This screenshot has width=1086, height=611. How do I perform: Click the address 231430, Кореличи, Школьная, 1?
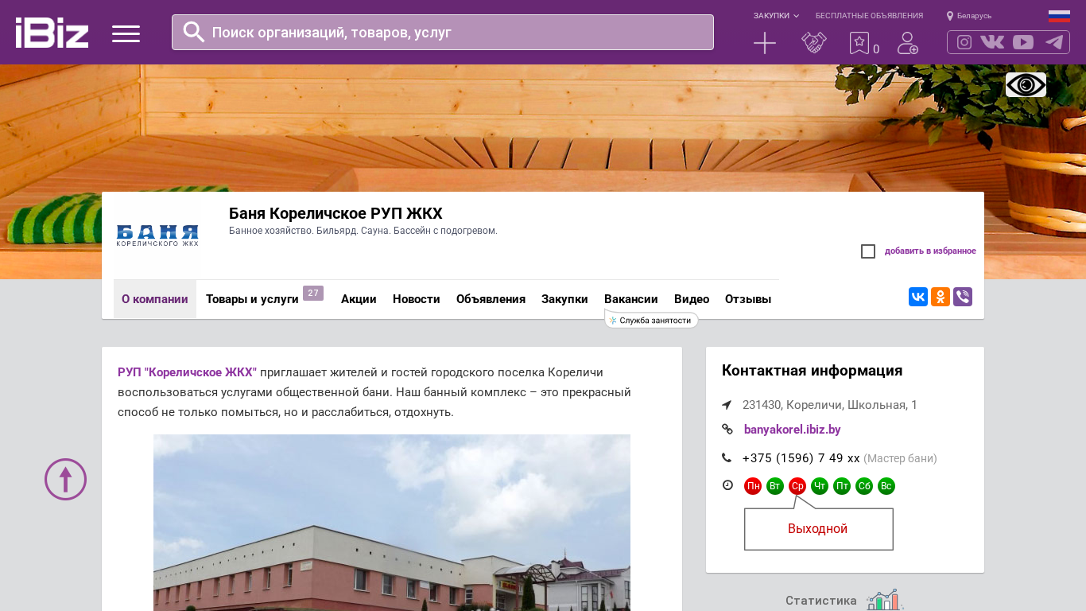pos(830,405)
